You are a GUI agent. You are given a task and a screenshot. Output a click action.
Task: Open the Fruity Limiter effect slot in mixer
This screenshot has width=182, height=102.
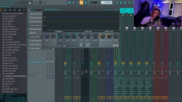[35, 37]
